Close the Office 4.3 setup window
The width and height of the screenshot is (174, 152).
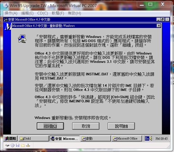tap(167, 20)
